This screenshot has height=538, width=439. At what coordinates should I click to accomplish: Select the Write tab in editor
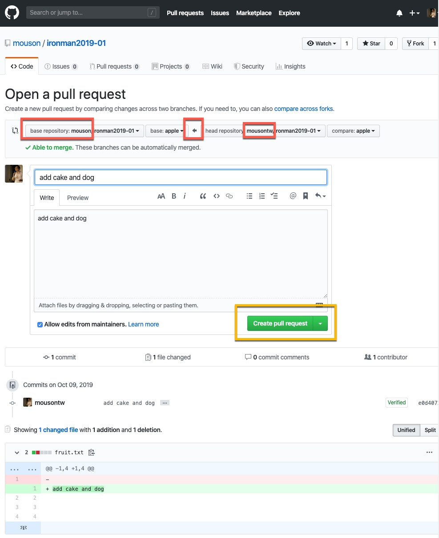(47, 197)
